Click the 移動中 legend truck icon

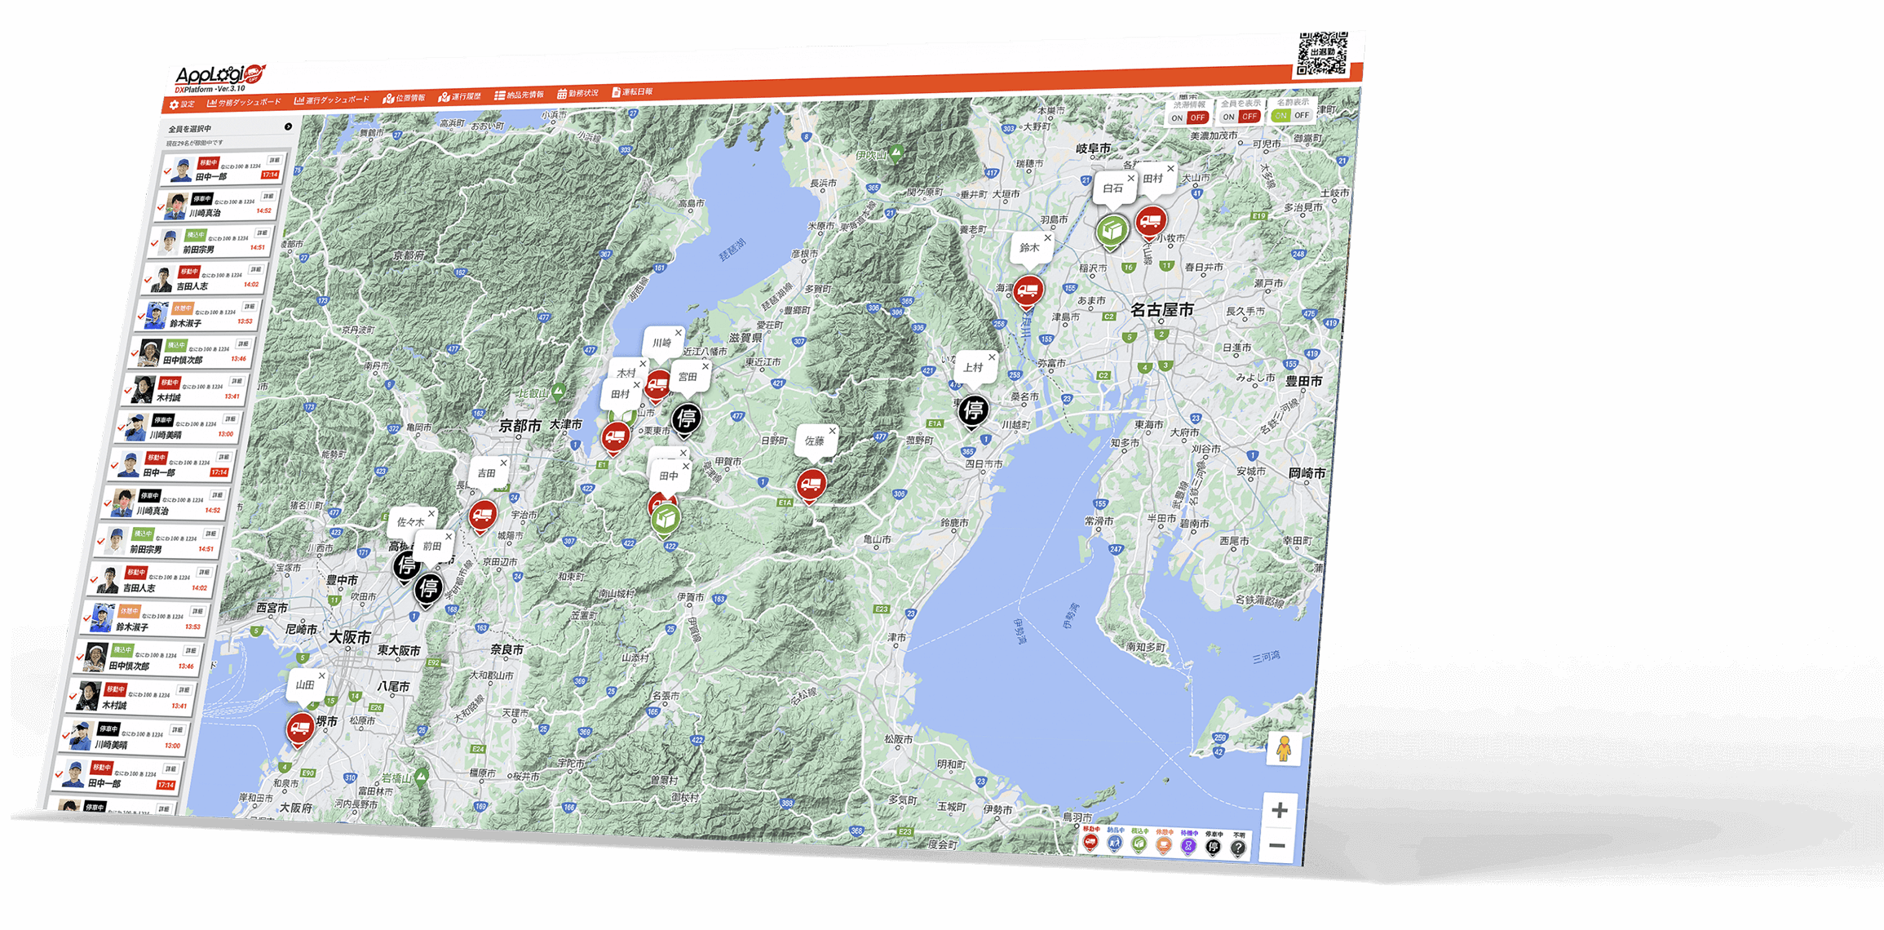pyautogui.click(x=1090, y=843)
